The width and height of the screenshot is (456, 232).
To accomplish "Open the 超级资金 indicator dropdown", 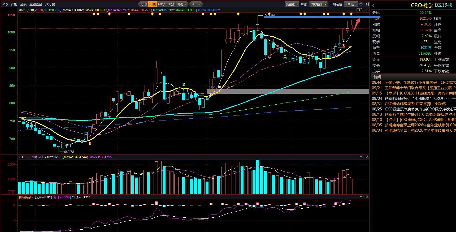I will [x=26, y=197].
